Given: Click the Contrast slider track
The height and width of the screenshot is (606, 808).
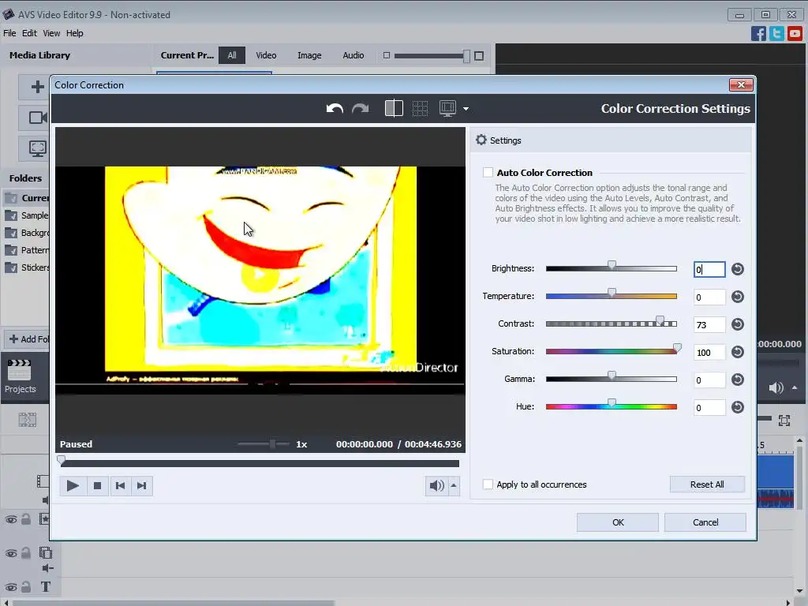Looking at the screenshot, I should [612, 324].
